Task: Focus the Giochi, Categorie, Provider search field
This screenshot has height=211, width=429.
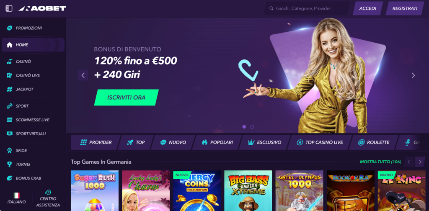Action: [307, 8]
